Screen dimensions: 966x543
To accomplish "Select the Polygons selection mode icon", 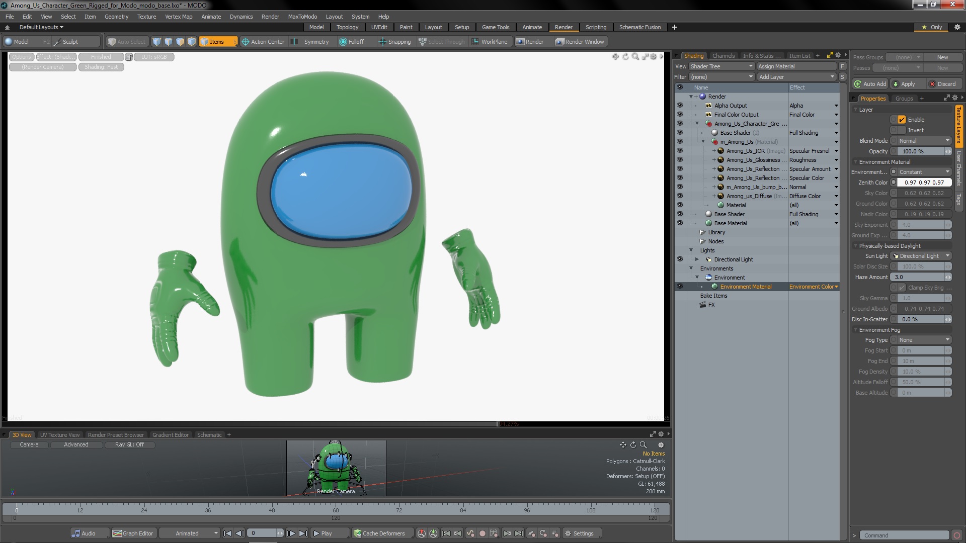I will point(180,42).
